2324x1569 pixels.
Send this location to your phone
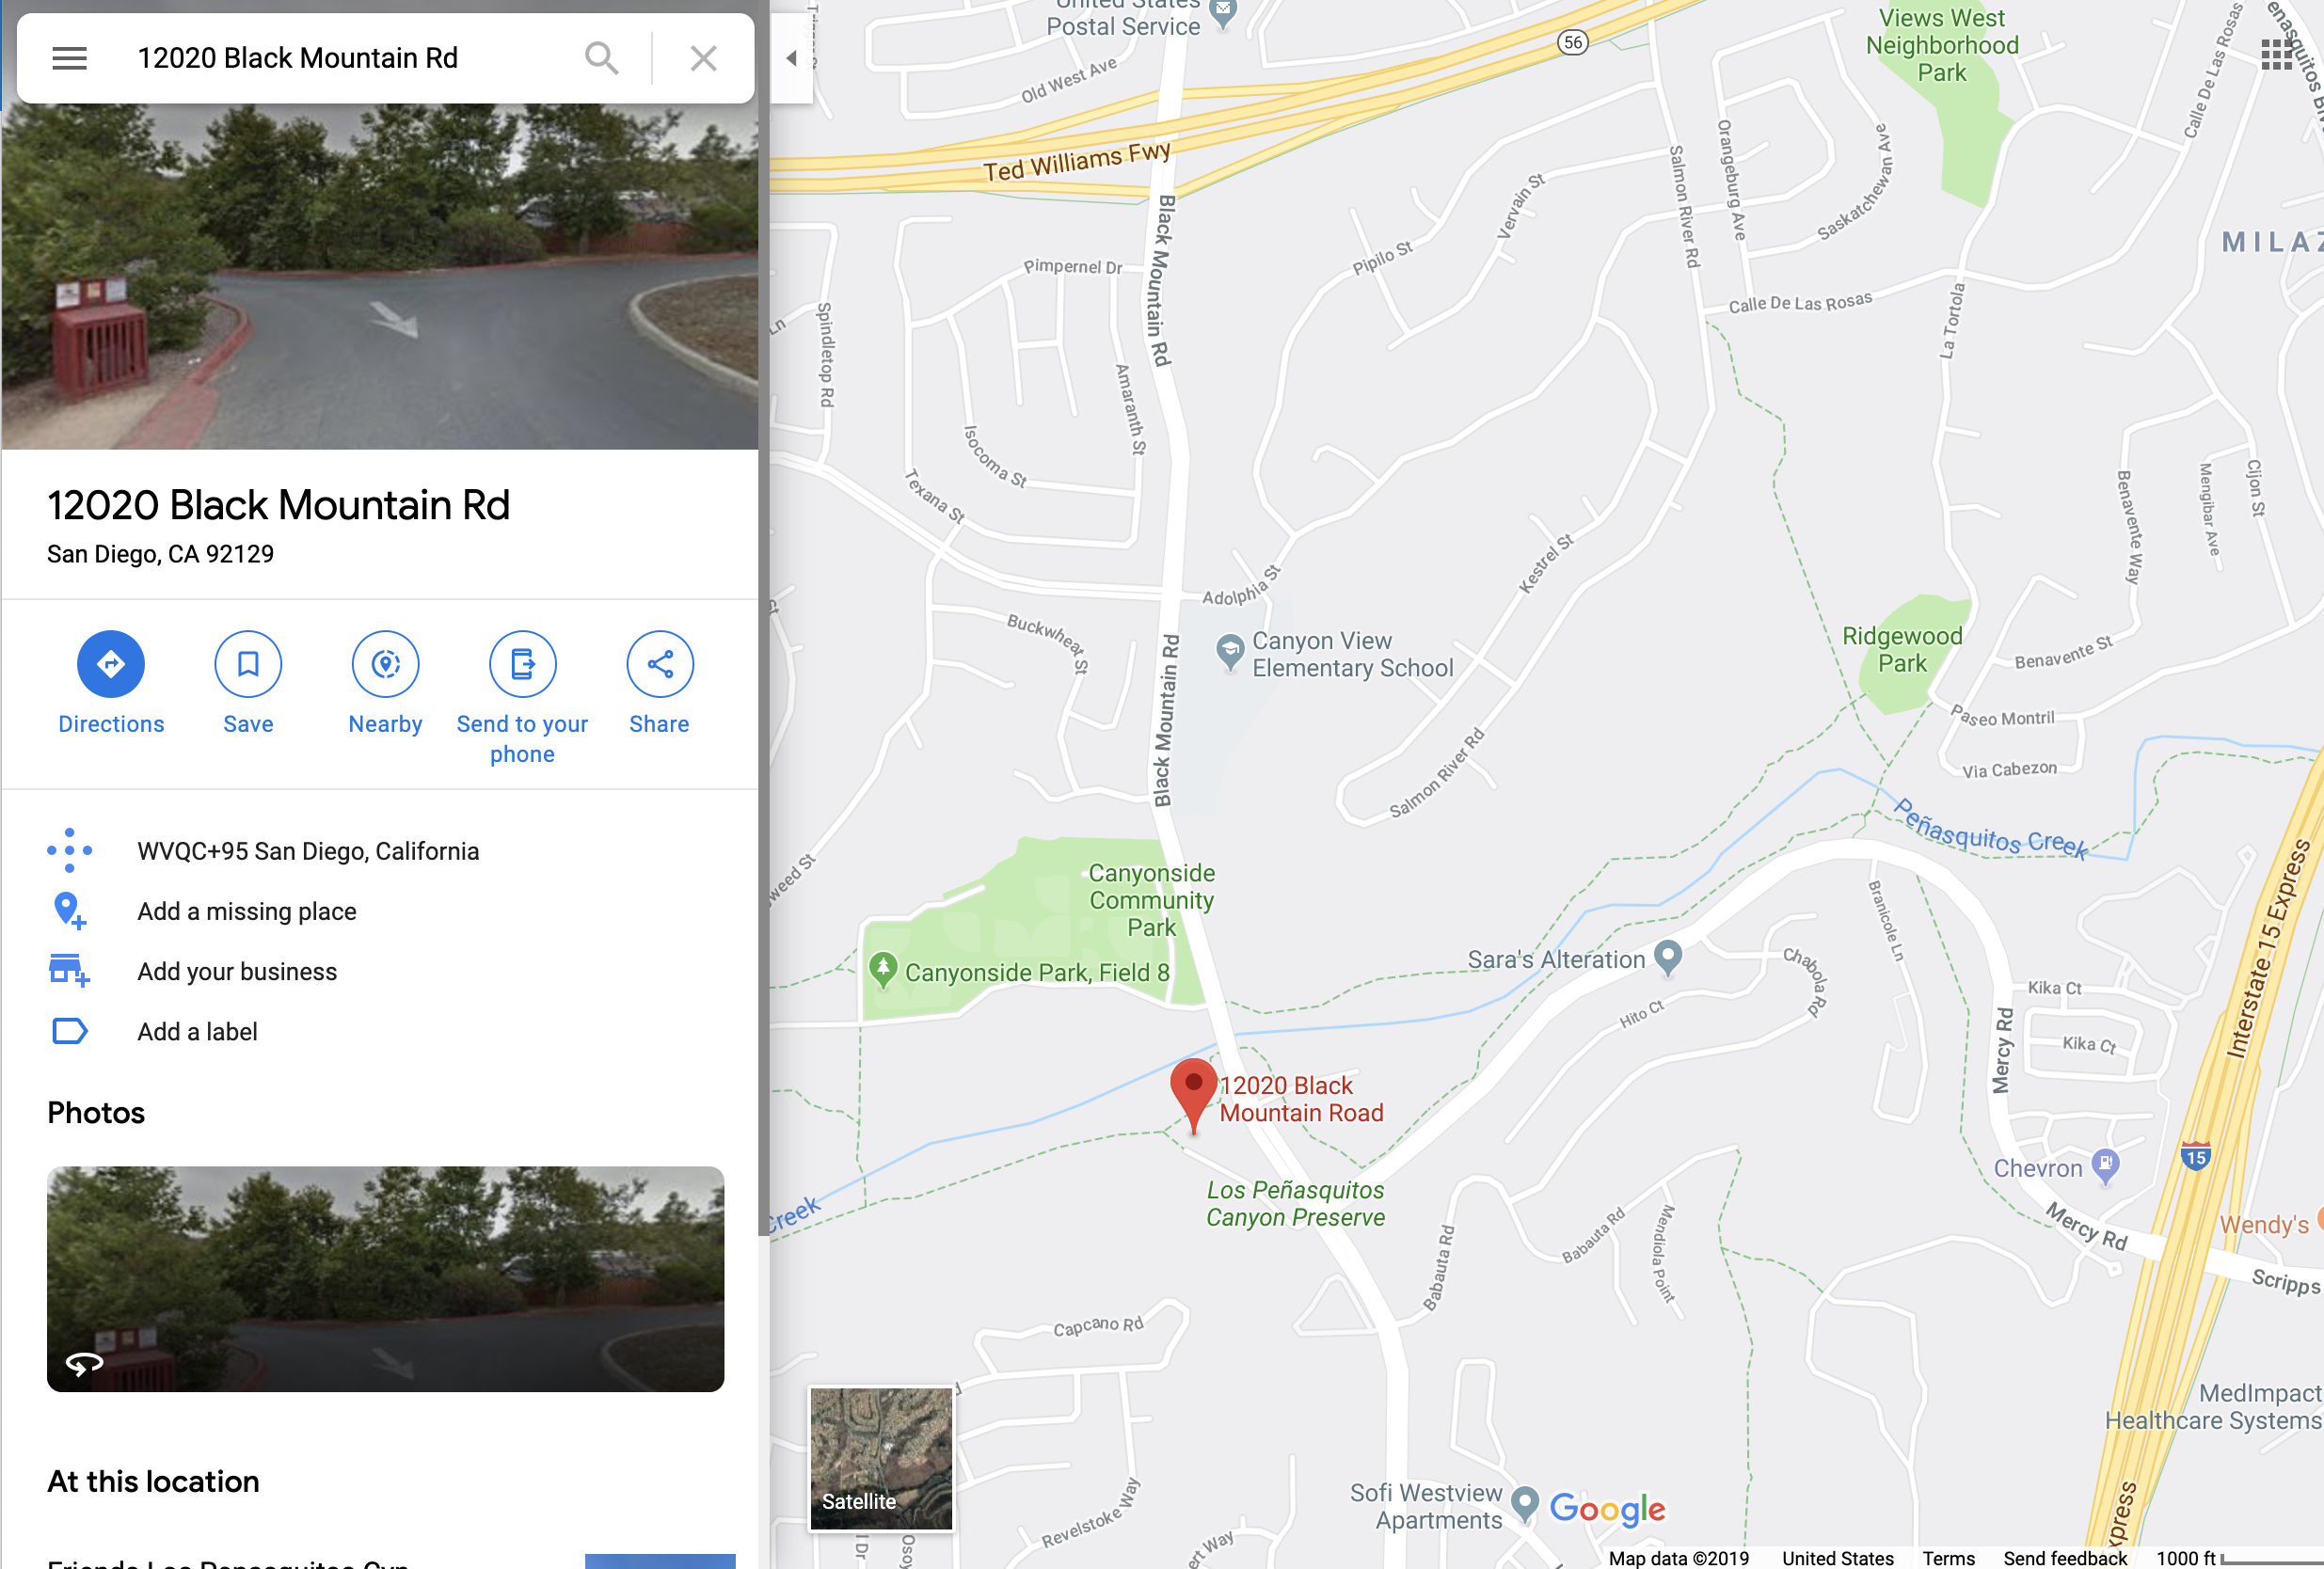(x=522, y=698)
